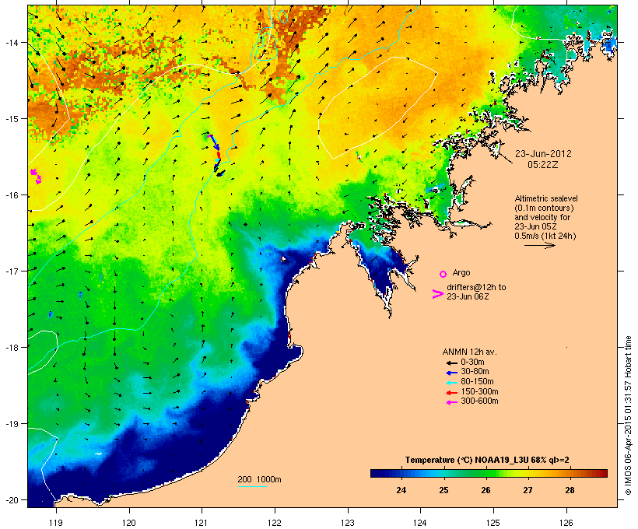Image resolution: width=638 pixels, height=529 pixels.
Task: Click the longitude label 122
Action: click(275, 523)
